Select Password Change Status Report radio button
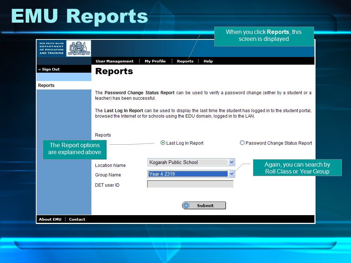351x263 pixels. tap(242, 143)
